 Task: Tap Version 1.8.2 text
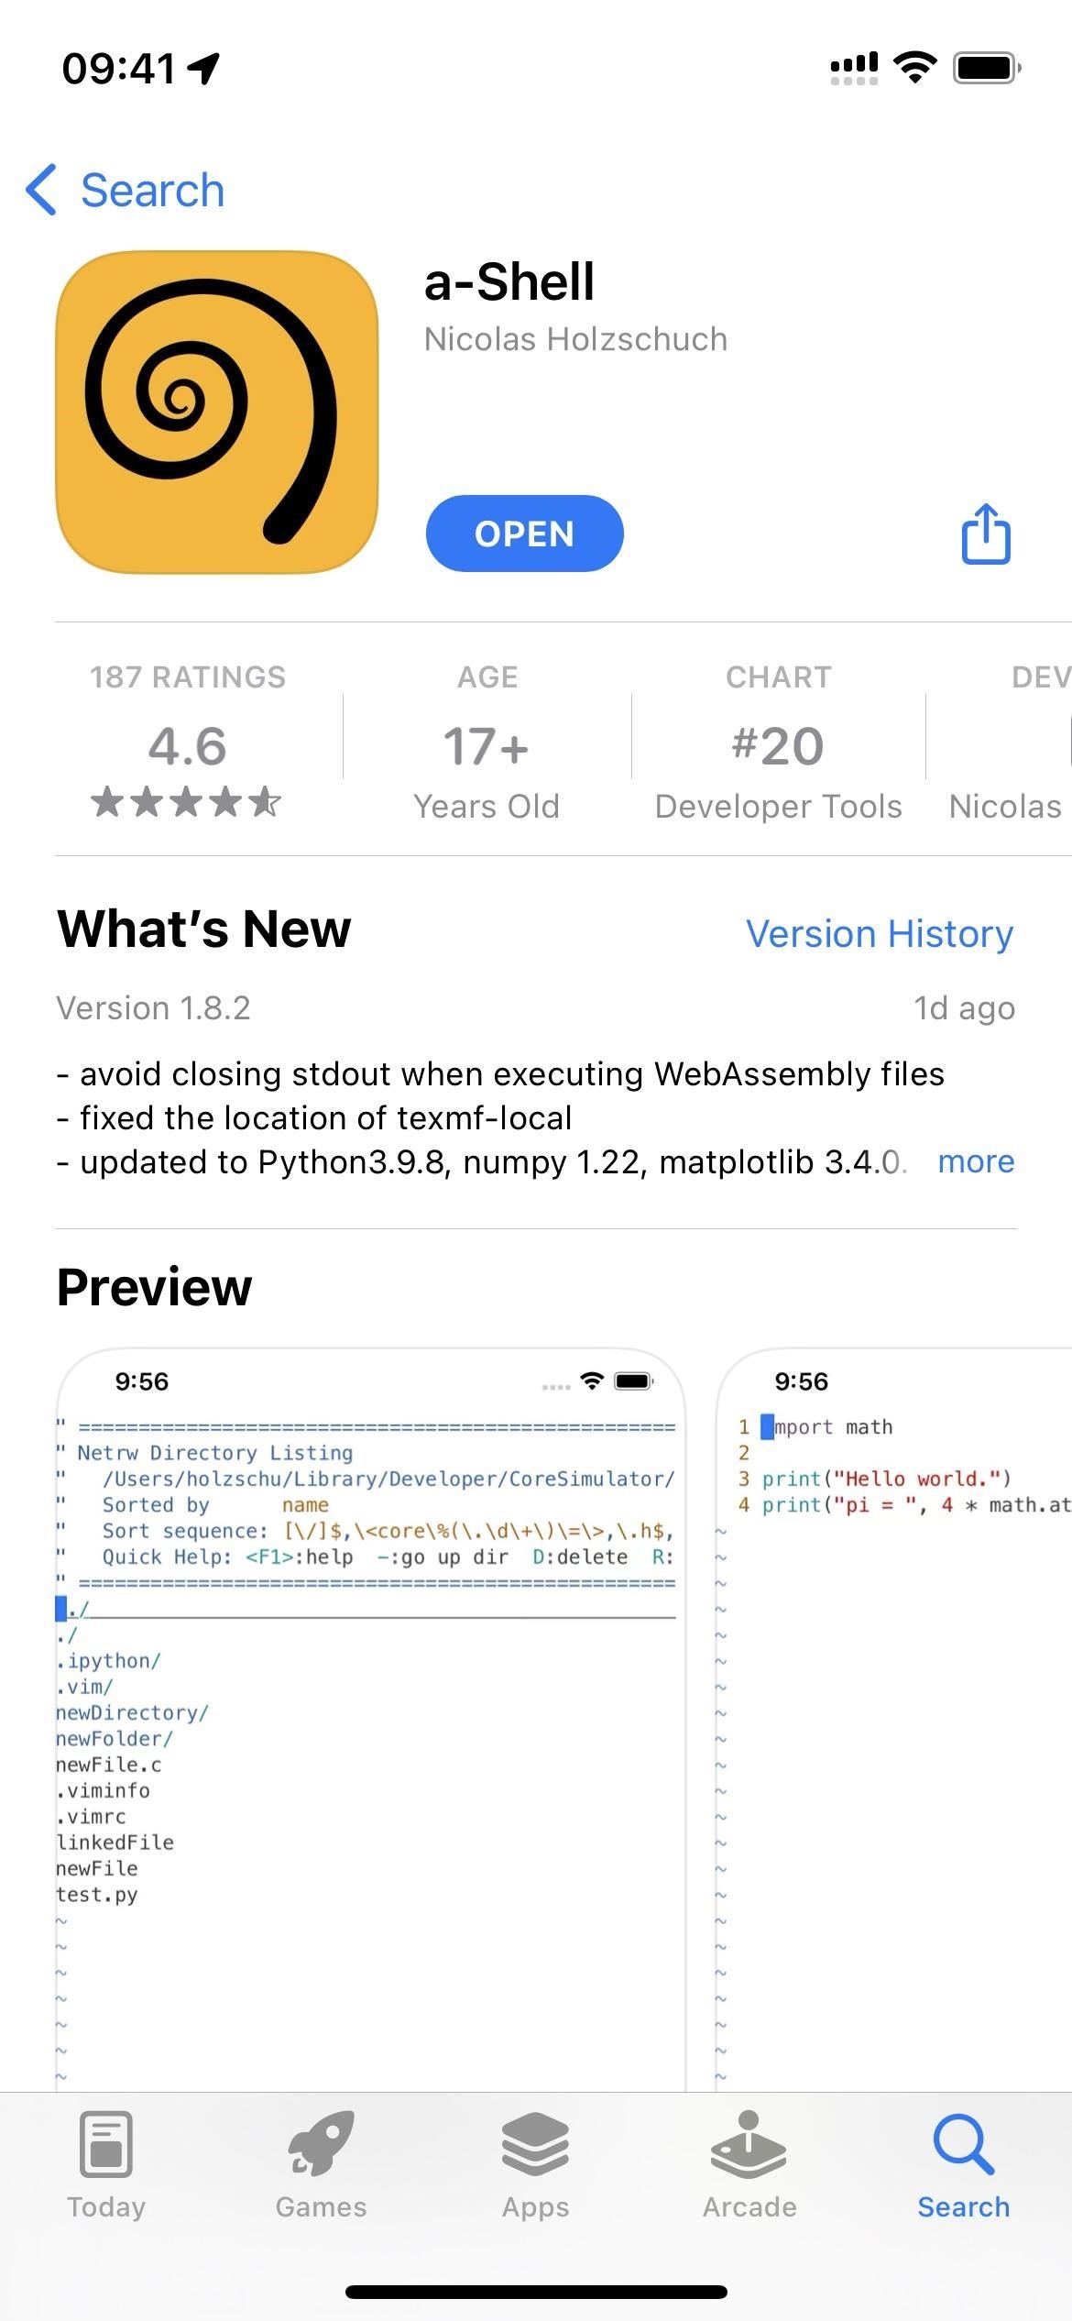pyautogui.click(x=153, y=1007)
